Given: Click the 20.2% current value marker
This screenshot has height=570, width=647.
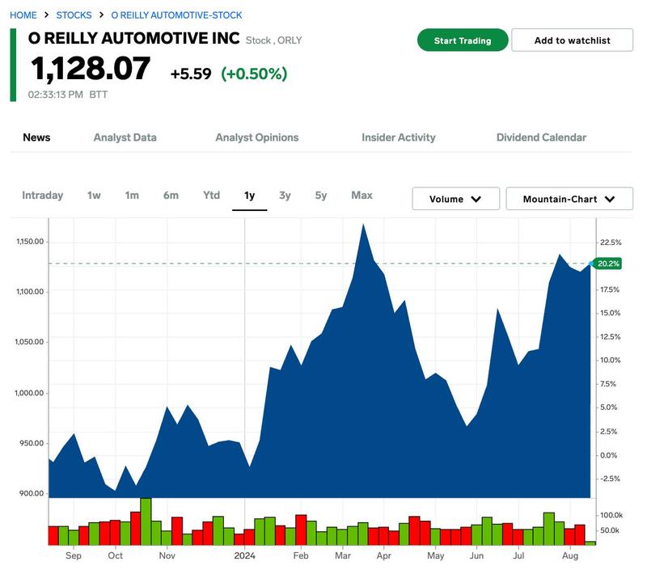Looking at the screenshot, I should (x=608, y=264).
